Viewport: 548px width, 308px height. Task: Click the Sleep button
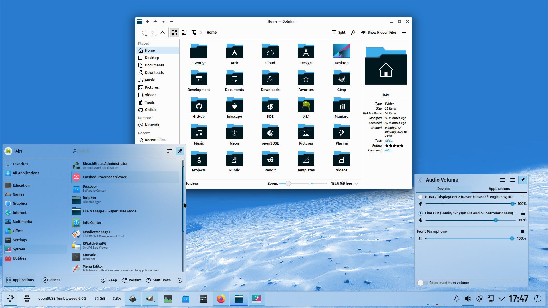(x=109, y=280)
